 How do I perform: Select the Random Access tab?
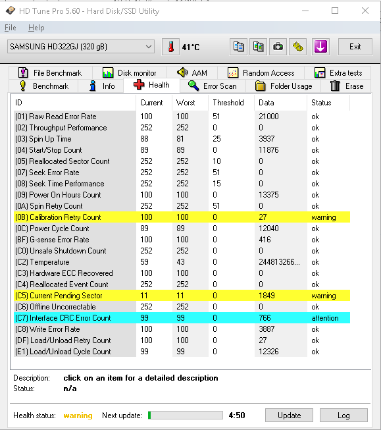coord(261,73)
